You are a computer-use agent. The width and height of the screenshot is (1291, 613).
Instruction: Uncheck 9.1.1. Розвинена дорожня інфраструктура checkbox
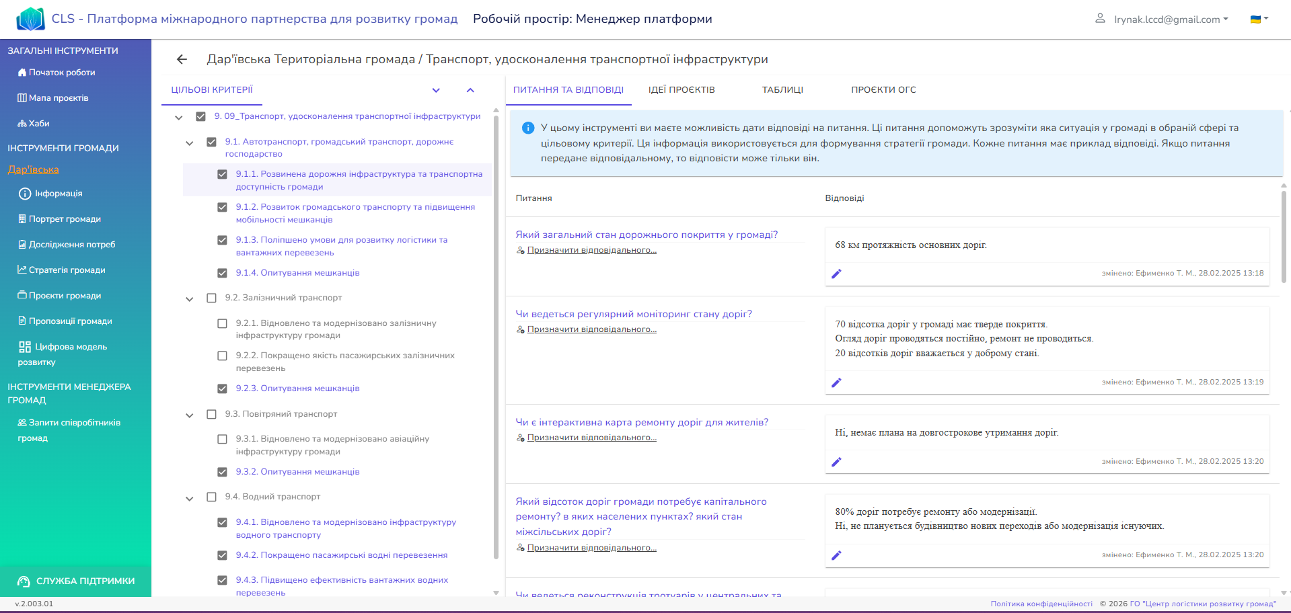[x=222, y=174]
